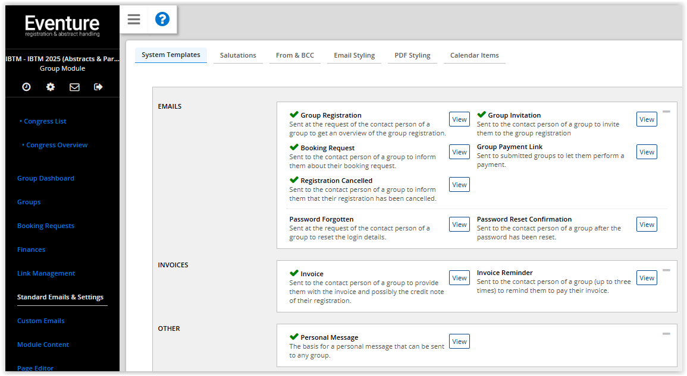Viewport: 687px width, 376px height.
Task: Open the help question mark icon
Action: pos(162,20)
